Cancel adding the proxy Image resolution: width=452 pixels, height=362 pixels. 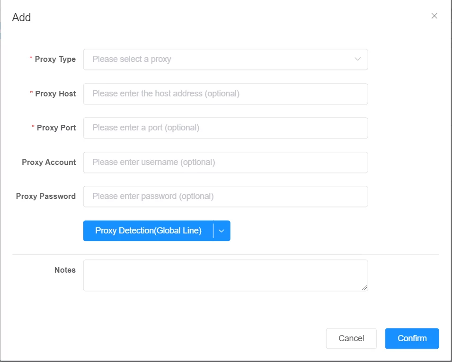351,338
